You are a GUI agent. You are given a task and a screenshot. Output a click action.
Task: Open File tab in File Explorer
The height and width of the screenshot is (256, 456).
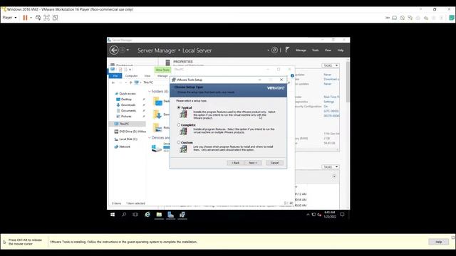[x=115, y=76]
